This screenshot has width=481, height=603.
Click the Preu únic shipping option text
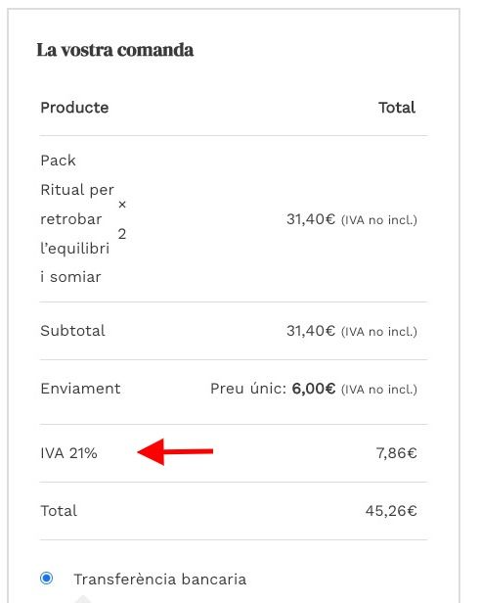[248, 389]
